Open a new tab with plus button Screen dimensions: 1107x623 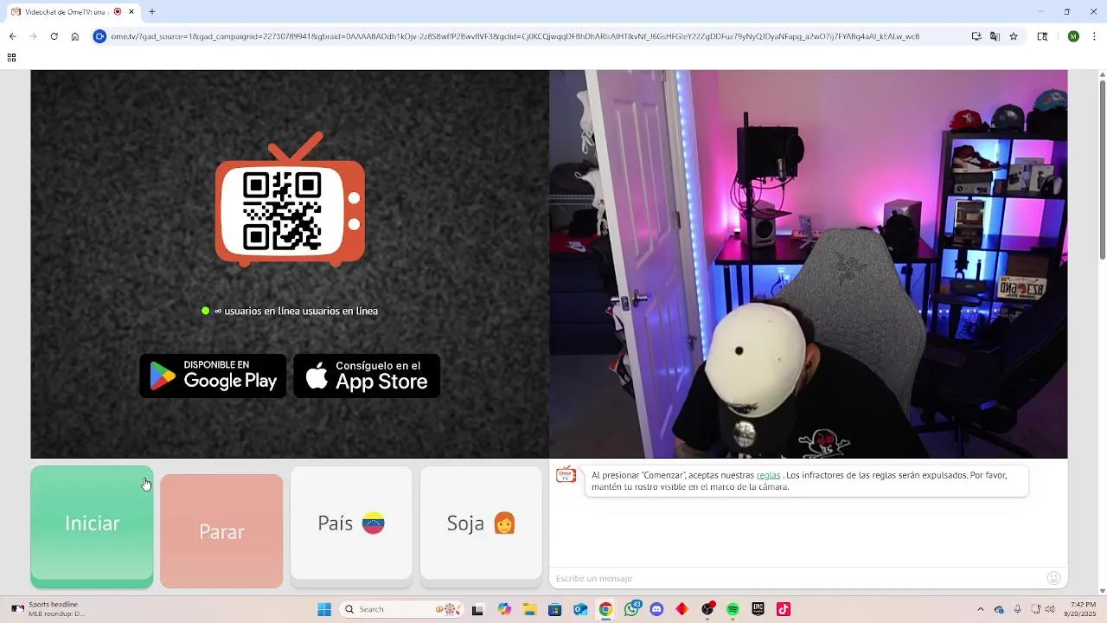click(151, 12)
